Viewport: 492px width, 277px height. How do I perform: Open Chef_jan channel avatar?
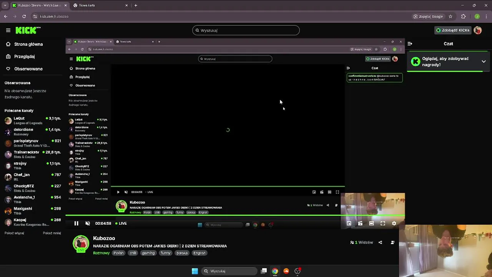point(8,177)
